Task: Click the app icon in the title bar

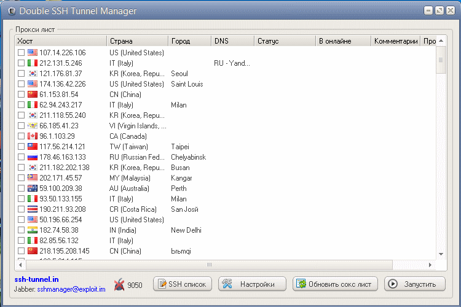Action: 9,11
